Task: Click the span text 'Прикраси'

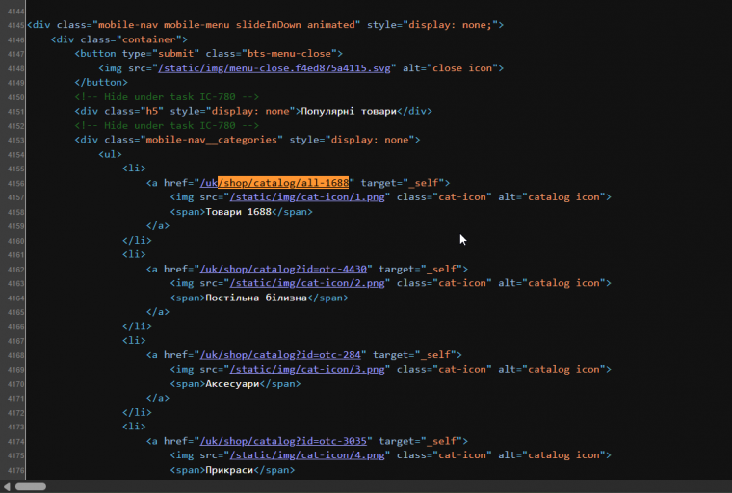Action: [x=229, y=470]
